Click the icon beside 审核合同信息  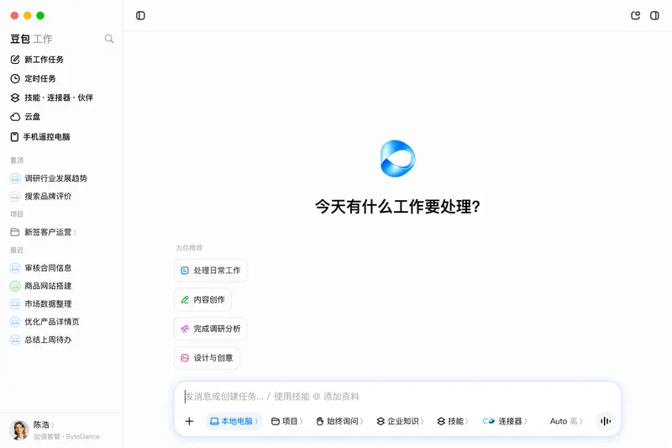coord(15,268)
